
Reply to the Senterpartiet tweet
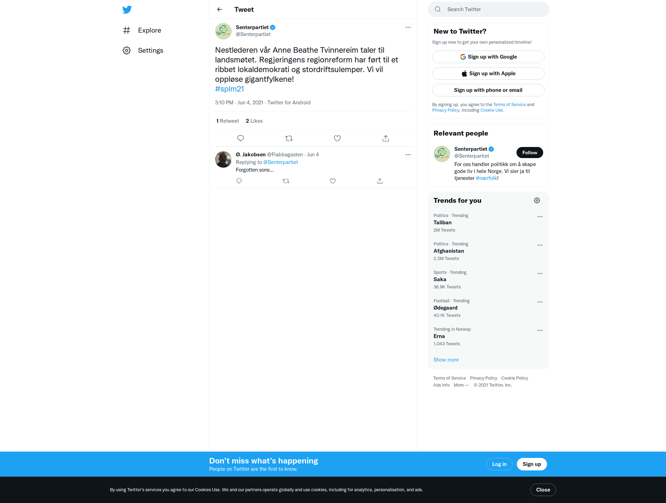(x=240, y=138)
